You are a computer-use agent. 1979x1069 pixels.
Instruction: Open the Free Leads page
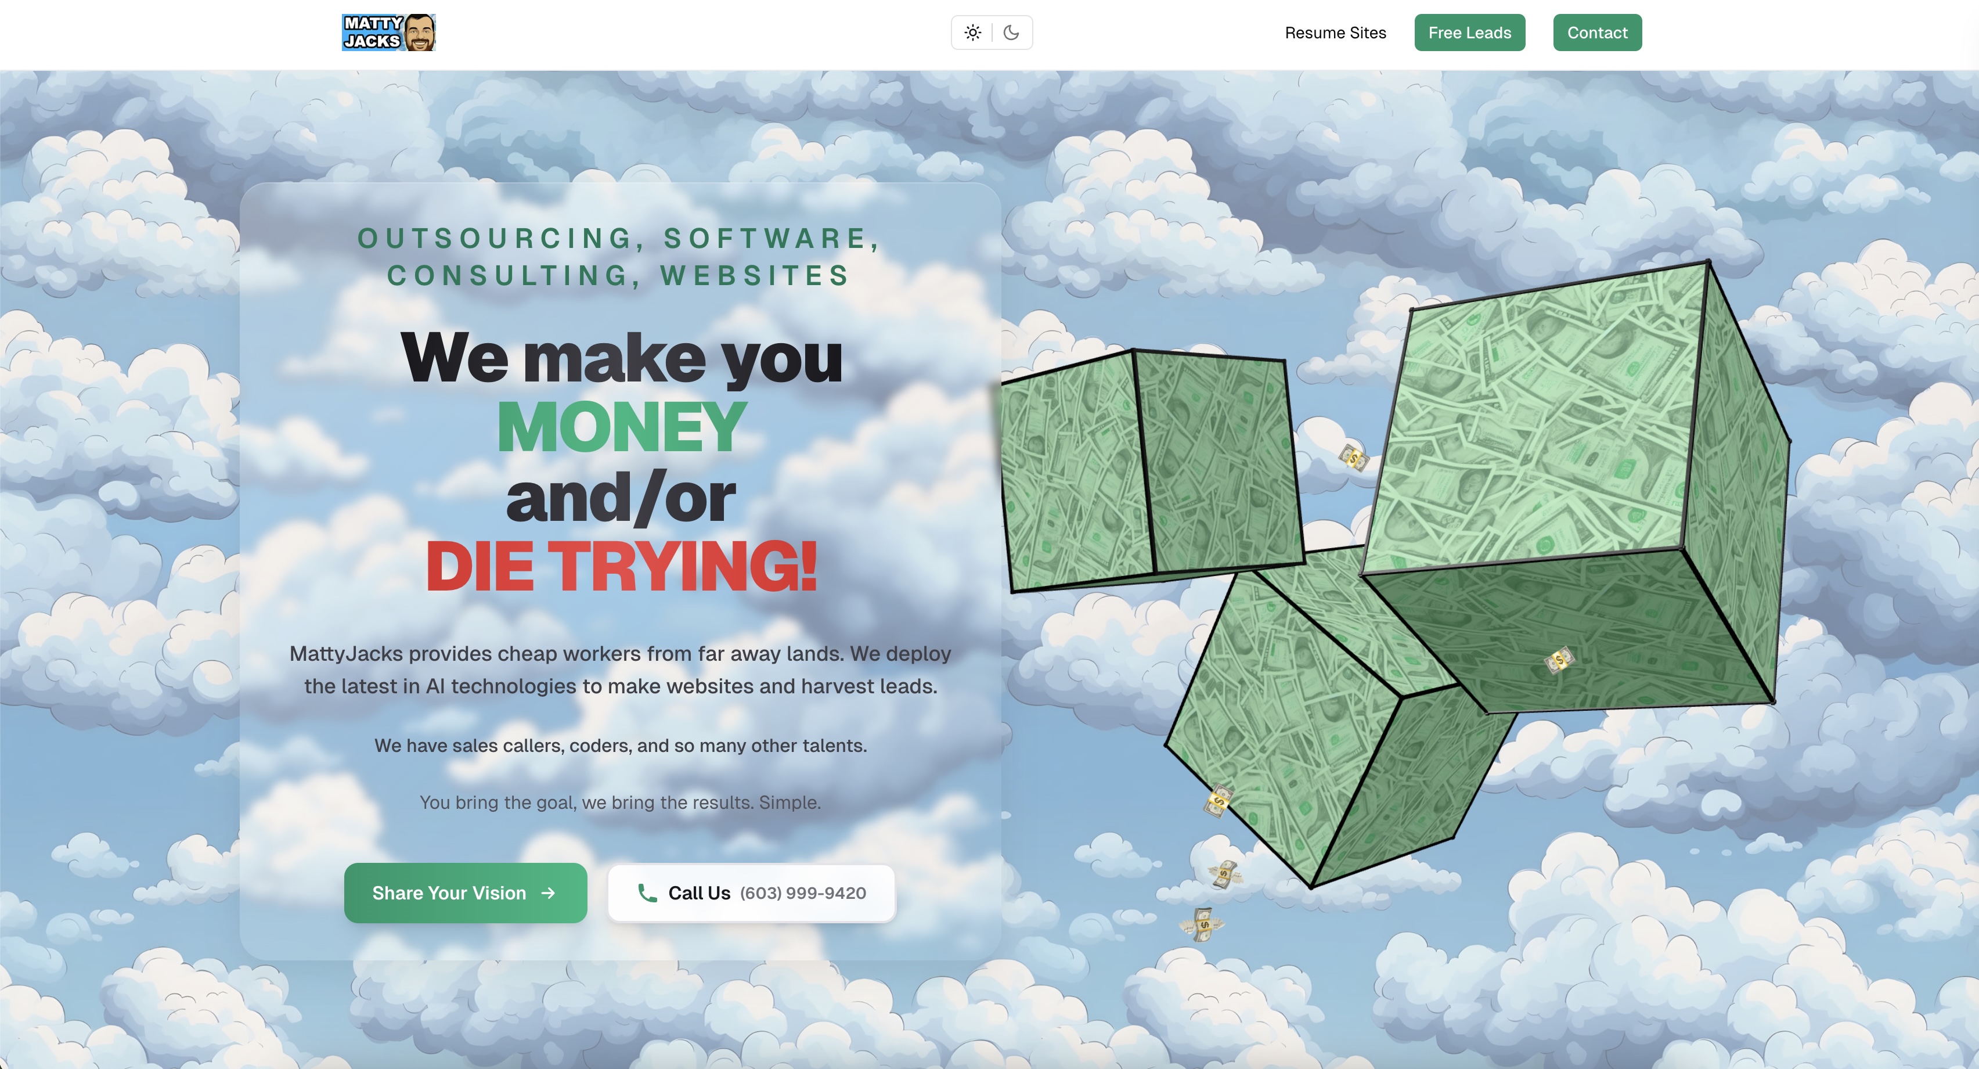click(1469, 33)
